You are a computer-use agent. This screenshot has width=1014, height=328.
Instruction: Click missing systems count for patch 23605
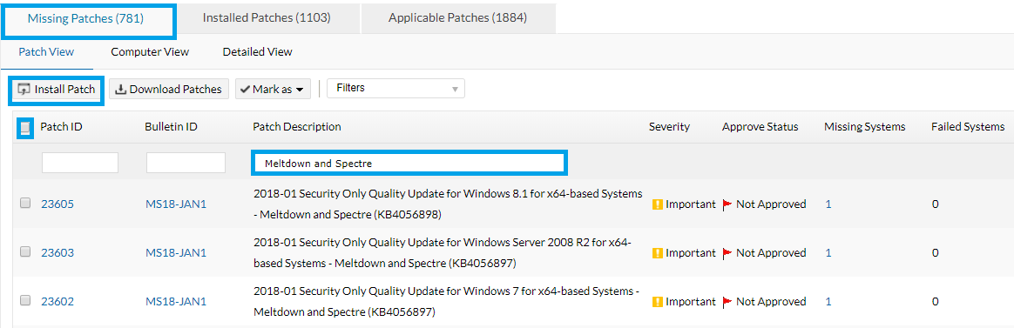click(x=828, y=204)
